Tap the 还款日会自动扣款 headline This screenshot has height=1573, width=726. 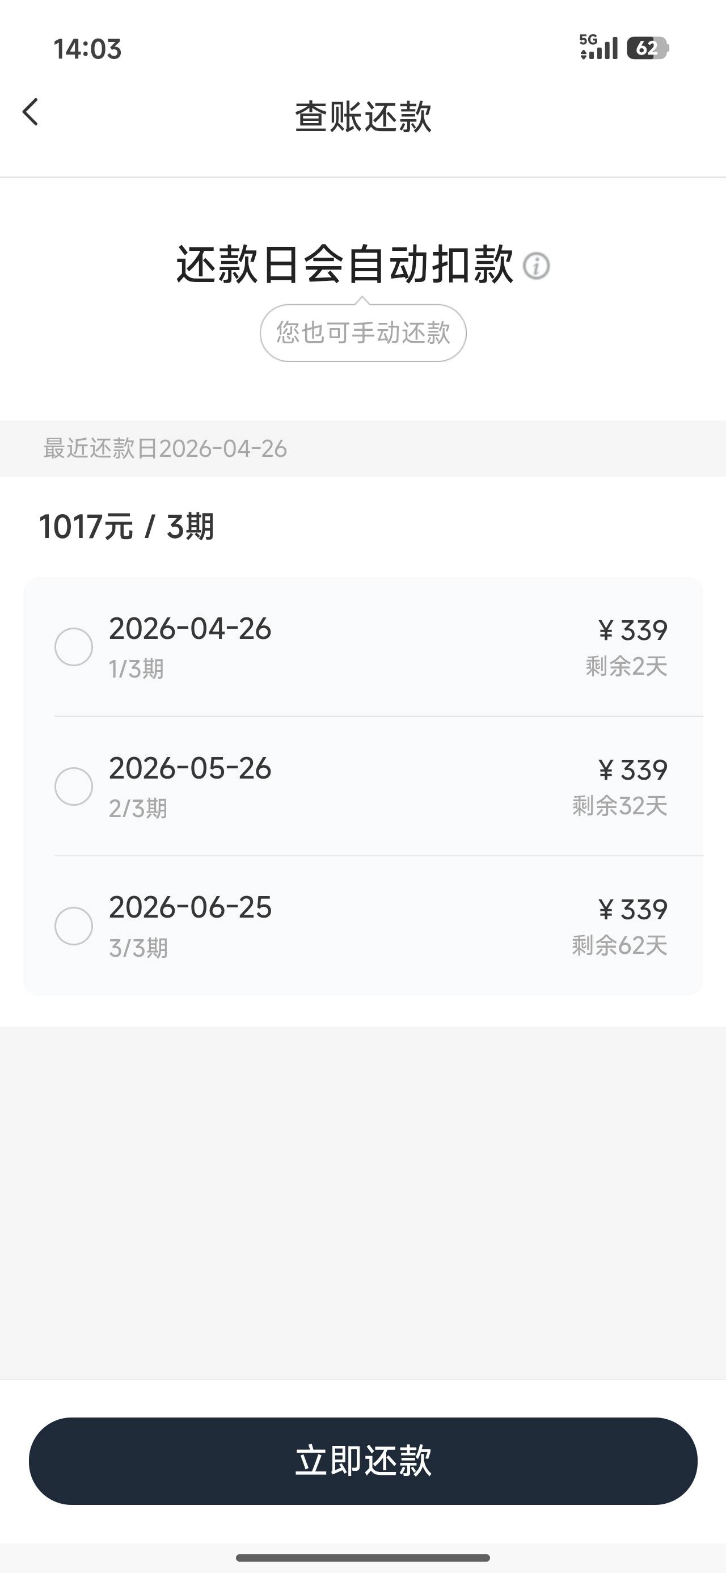[345, 265]
